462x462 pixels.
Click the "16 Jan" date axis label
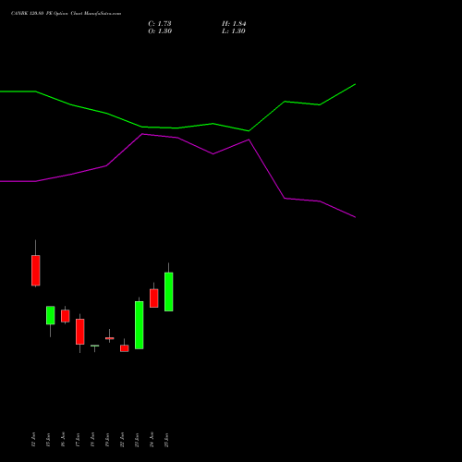(x=63, y=440)
